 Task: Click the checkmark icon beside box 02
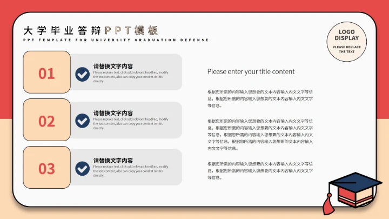82,121
